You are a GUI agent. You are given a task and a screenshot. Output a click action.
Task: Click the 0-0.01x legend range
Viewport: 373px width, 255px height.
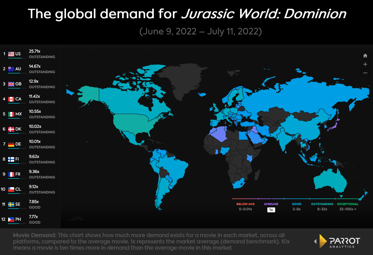tap(245, 209)
